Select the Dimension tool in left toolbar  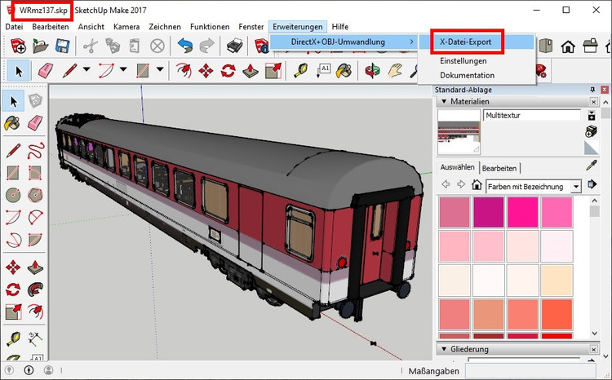tap(36, 338)
